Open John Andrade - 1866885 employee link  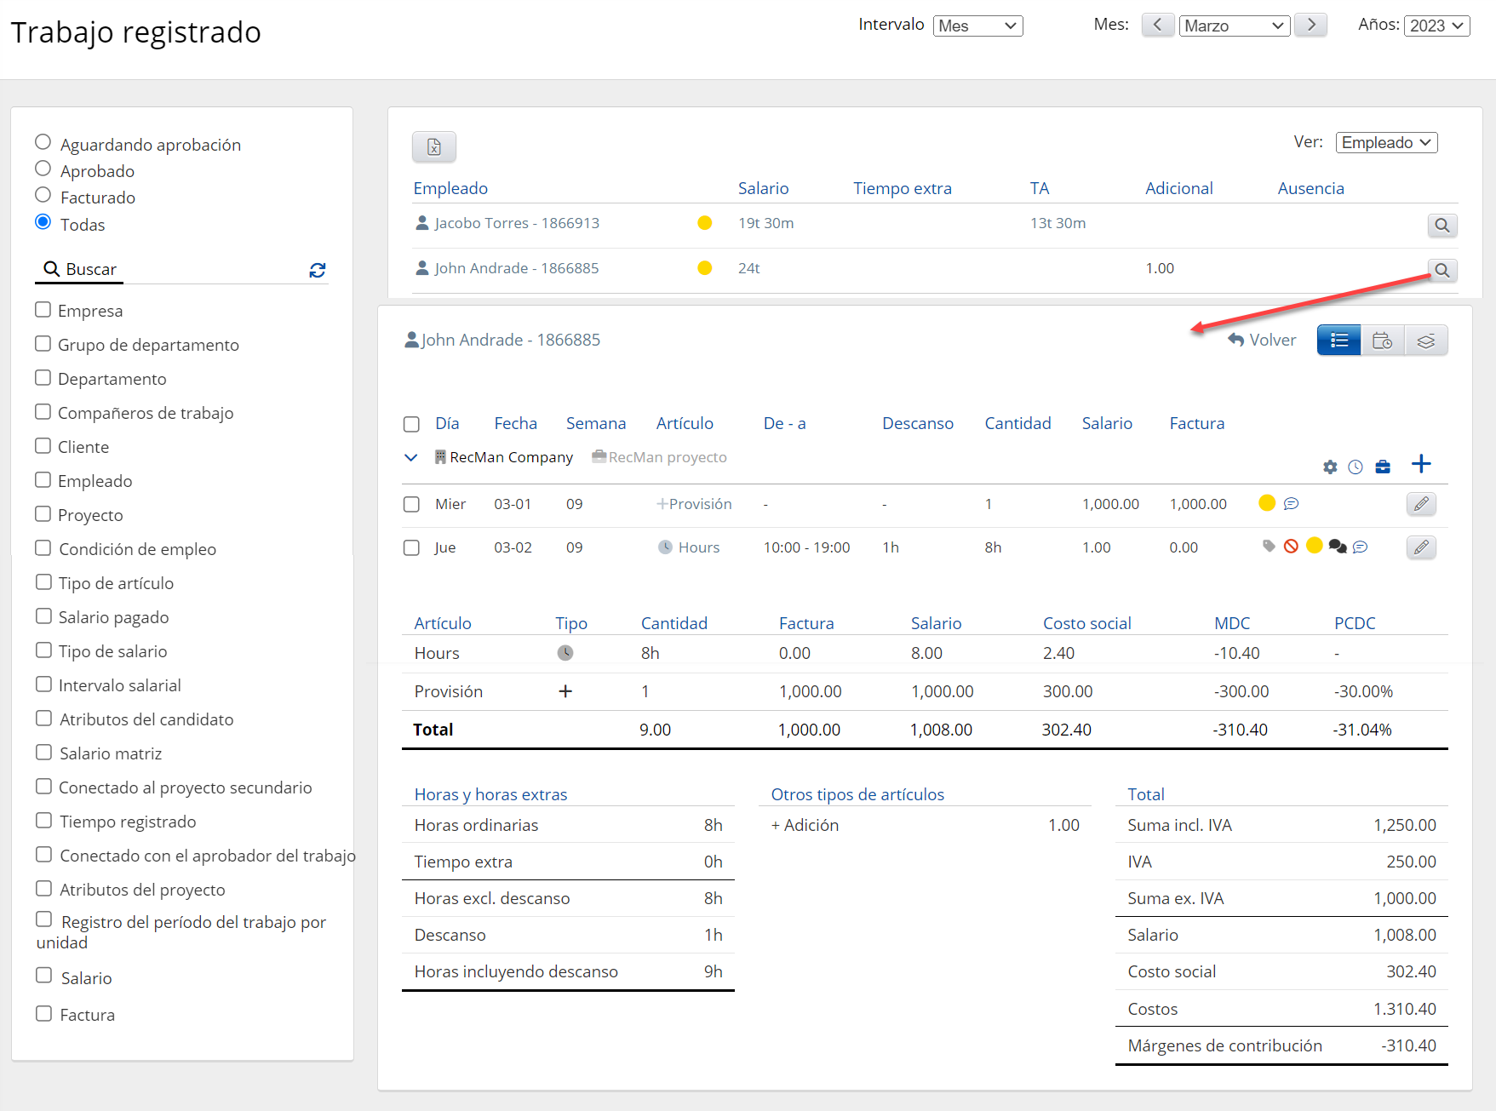click(516, 268)
